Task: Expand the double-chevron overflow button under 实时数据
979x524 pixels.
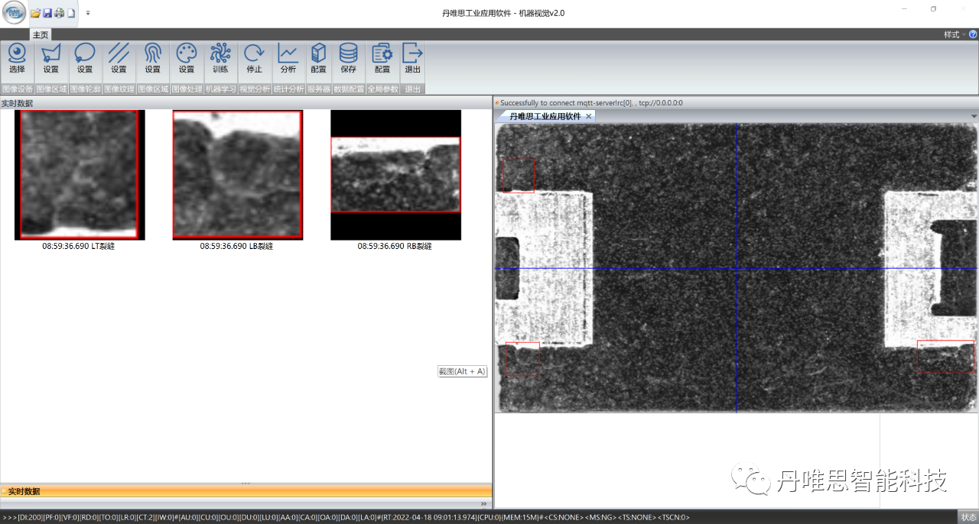Action: (x=483, y=504)
